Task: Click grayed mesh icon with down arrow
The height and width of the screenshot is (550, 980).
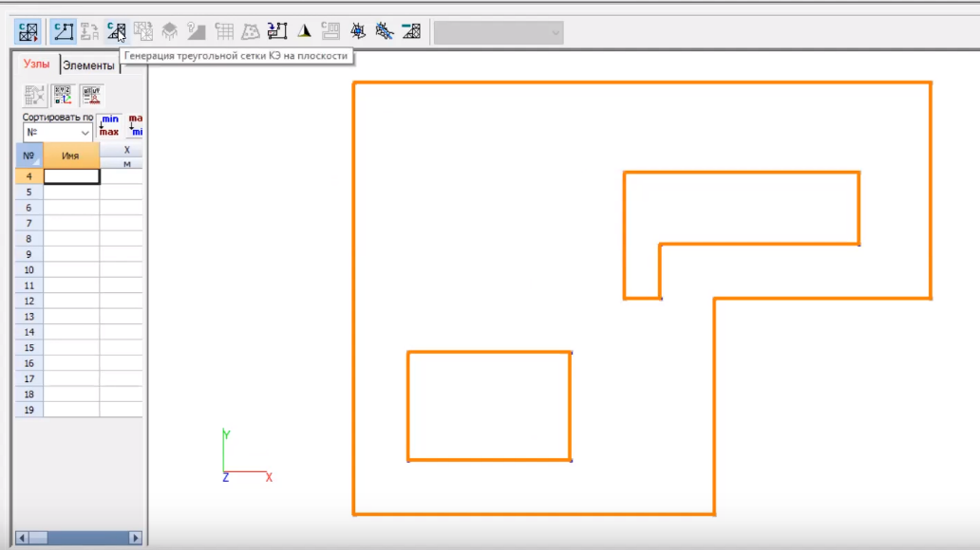Action: [143, 31]
